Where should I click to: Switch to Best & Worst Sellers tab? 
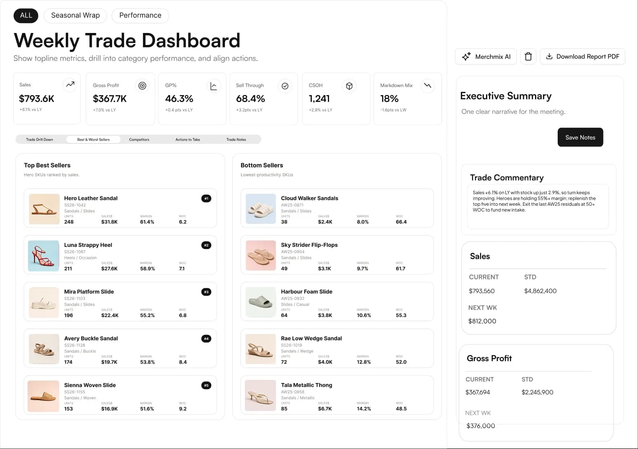93,139
